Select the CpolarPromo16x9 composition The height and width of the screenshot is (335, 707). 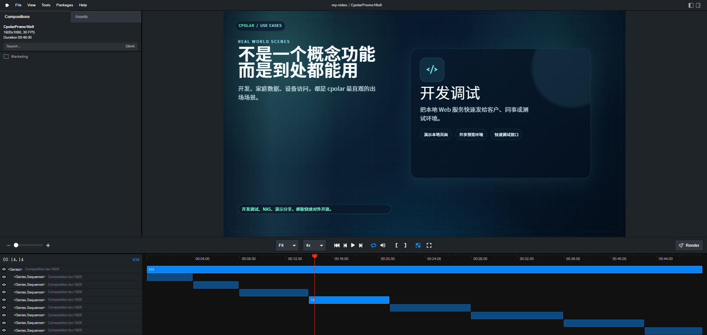point(19,27)
